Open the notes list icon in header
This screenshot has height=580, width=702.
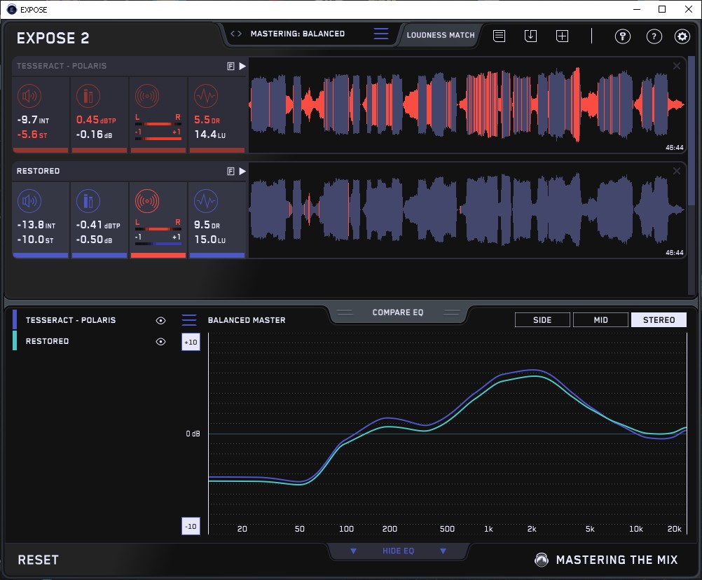pos(499,36)
